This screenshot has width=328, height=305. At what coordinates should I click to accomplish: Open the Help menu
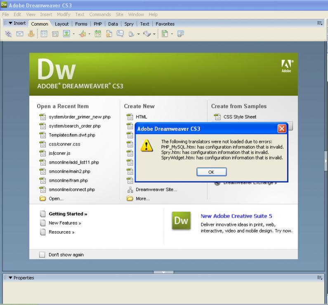tap(153, 14)
